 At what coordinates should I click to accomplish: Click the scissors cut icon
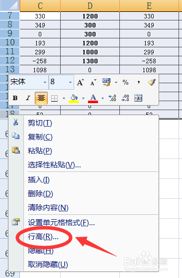coord(16,123)
